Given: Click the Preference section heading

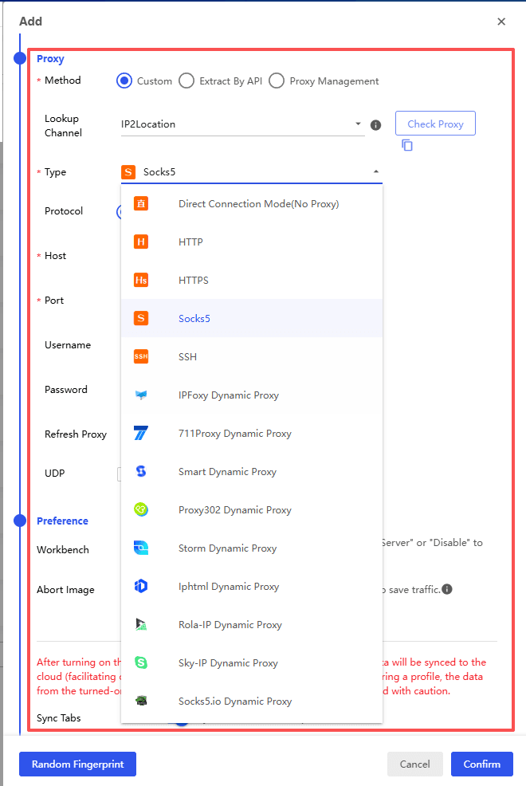Looking at the screenshot, I should pos(63,521).
